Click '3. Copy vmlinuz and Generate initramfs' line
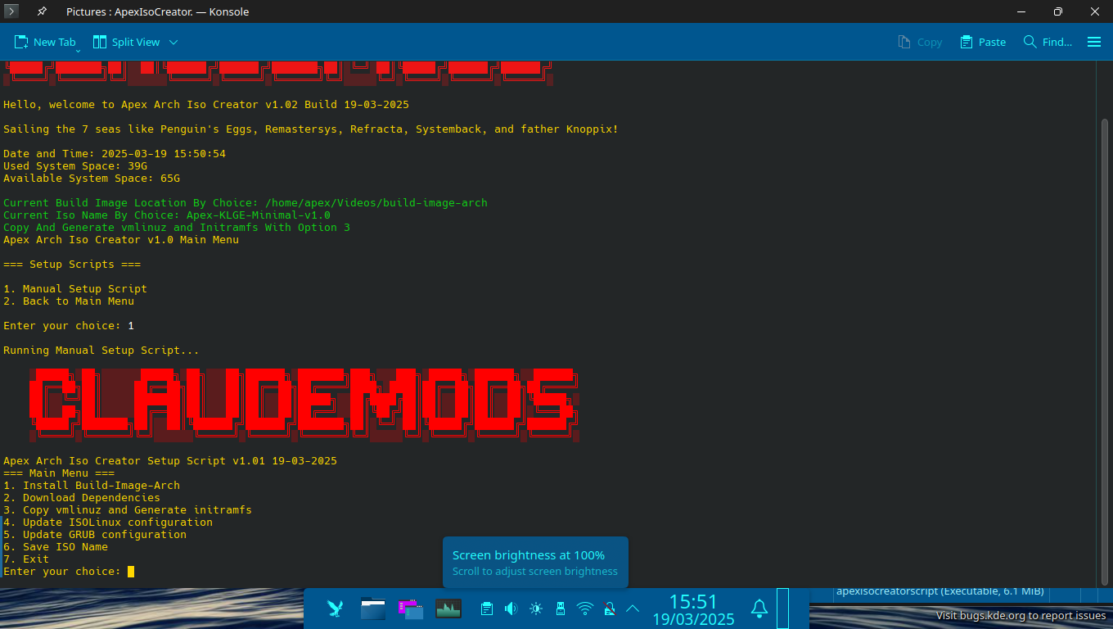The width and height of the screenshot is (1113, 629). tap(128, 510)
